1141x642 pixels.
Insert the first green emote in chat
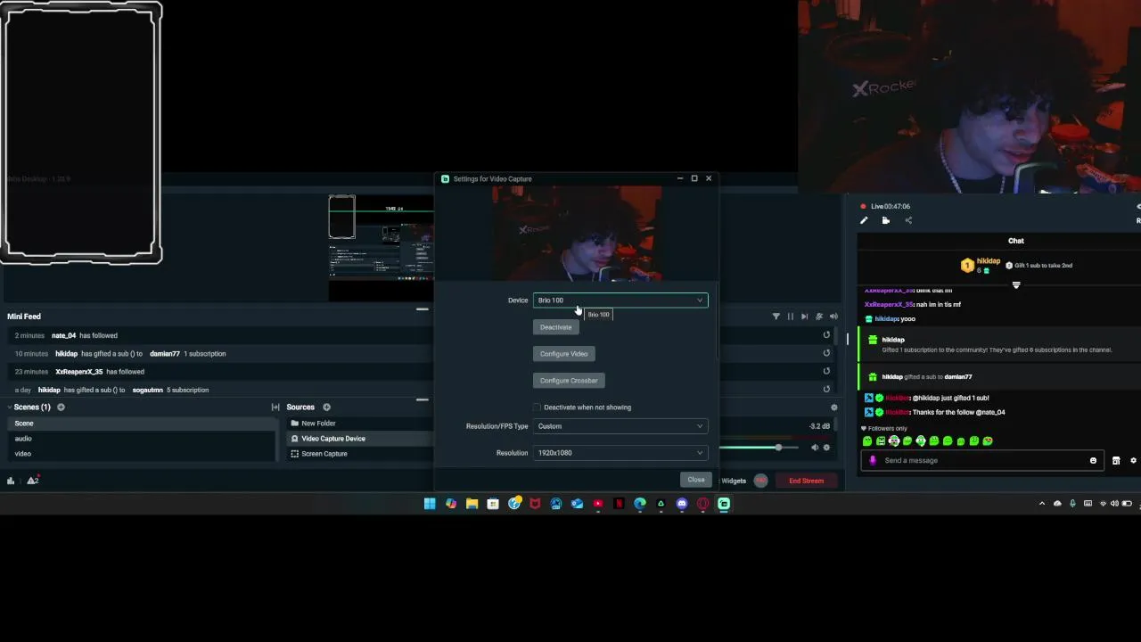[867, 441]
